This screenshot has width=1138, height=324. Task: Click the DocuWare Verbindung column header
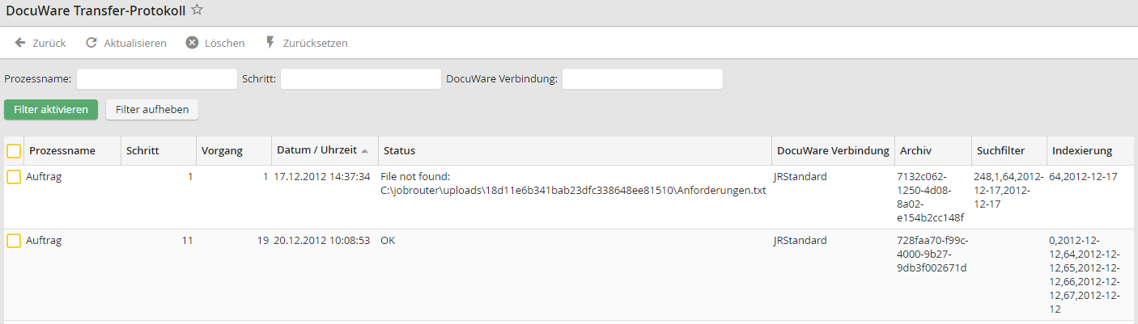pos(833,151)
